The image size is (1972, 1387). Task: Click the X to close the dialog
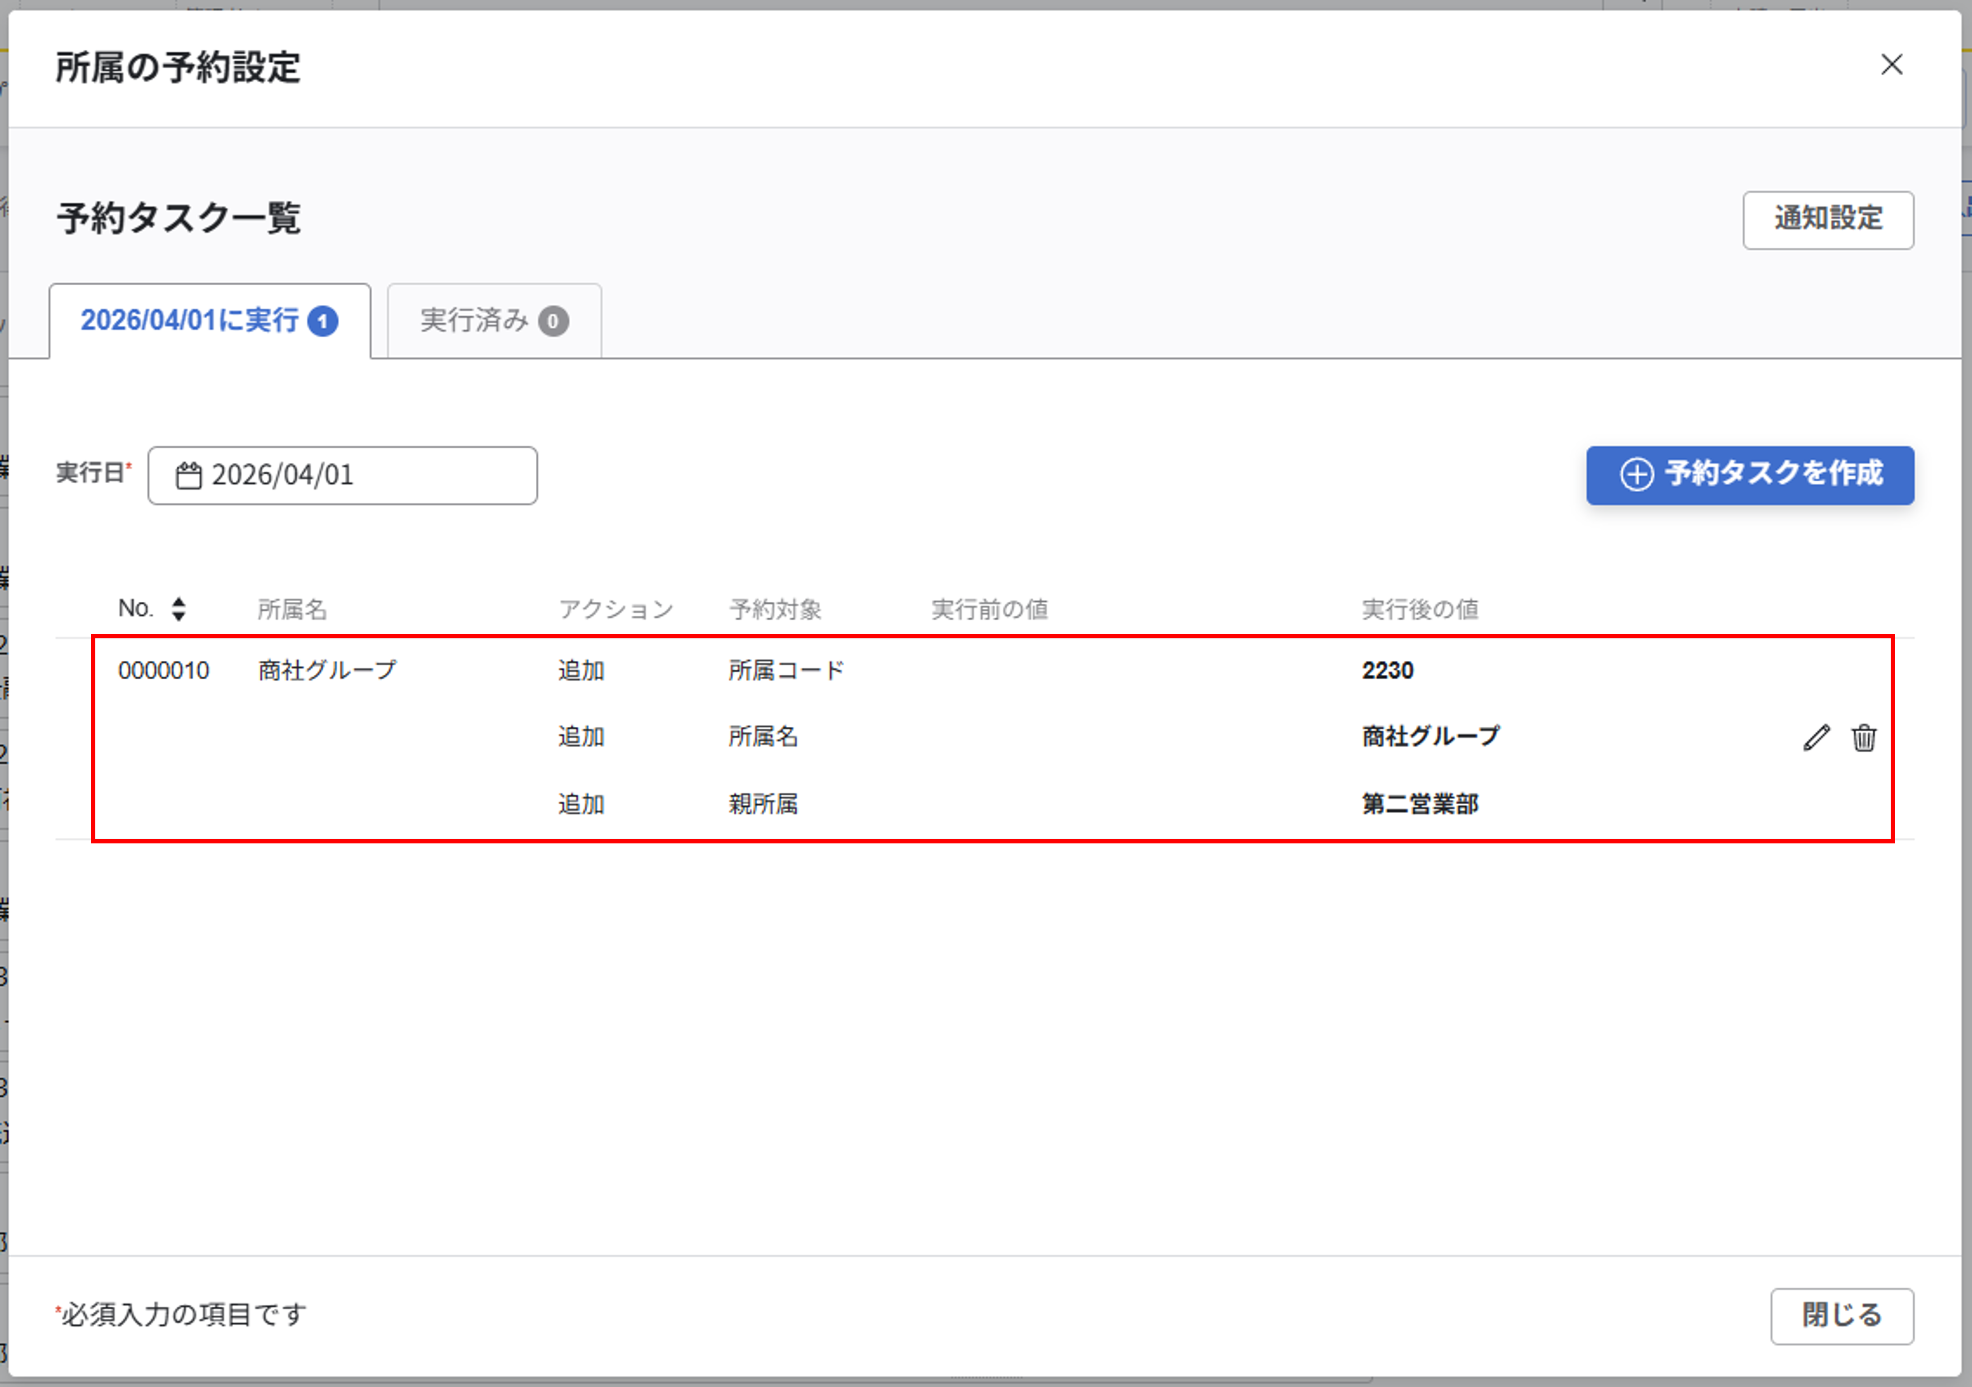1891,64
